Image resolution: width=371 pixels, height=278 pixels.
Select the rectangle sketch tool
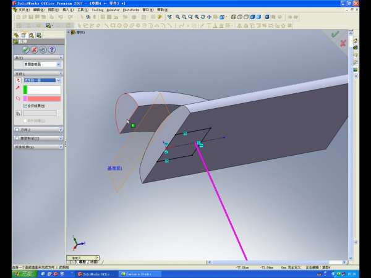point(113,25)
